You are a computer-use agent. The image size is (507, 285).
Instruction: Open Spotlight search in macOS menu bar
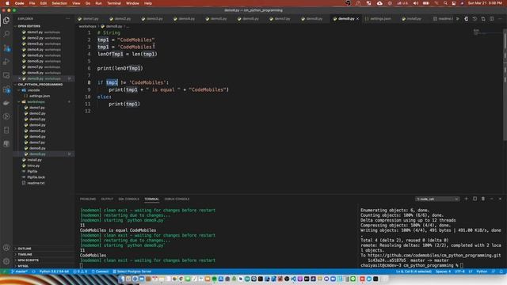coord(445,3)
